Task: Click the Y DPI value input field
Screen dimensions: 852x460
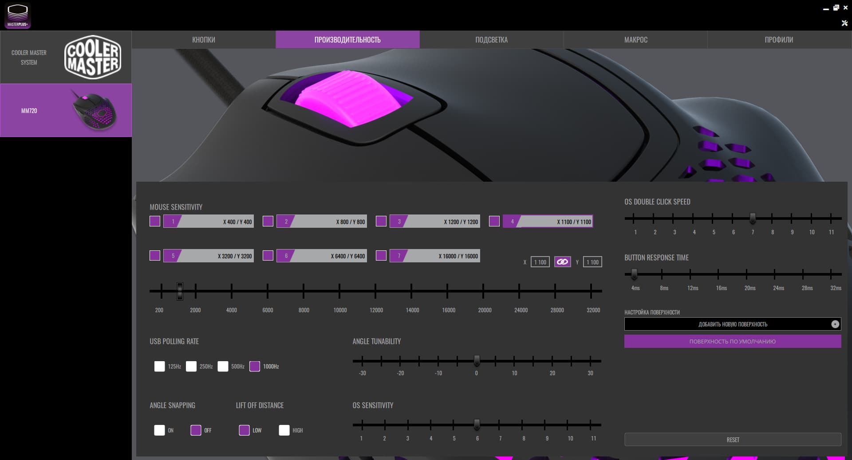Action: tap(592, 262)
